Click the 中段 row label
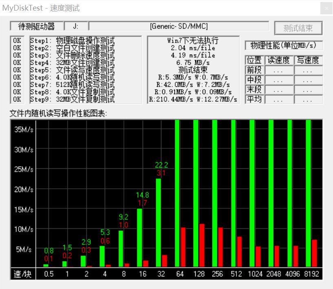This screenshot has height=289, width=333. pyautogui.click(x=254, y=80)
